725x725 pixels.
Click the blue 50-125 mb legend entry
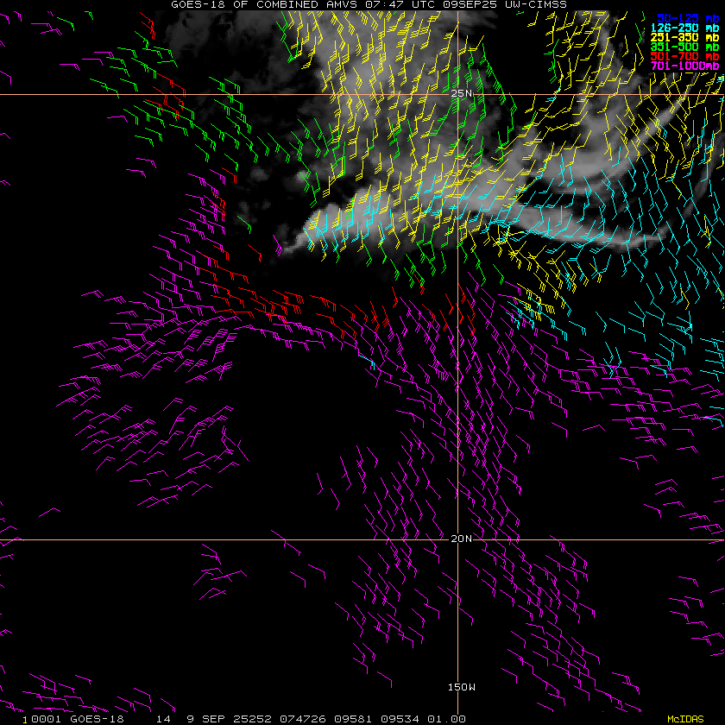[x=676, y=17]
